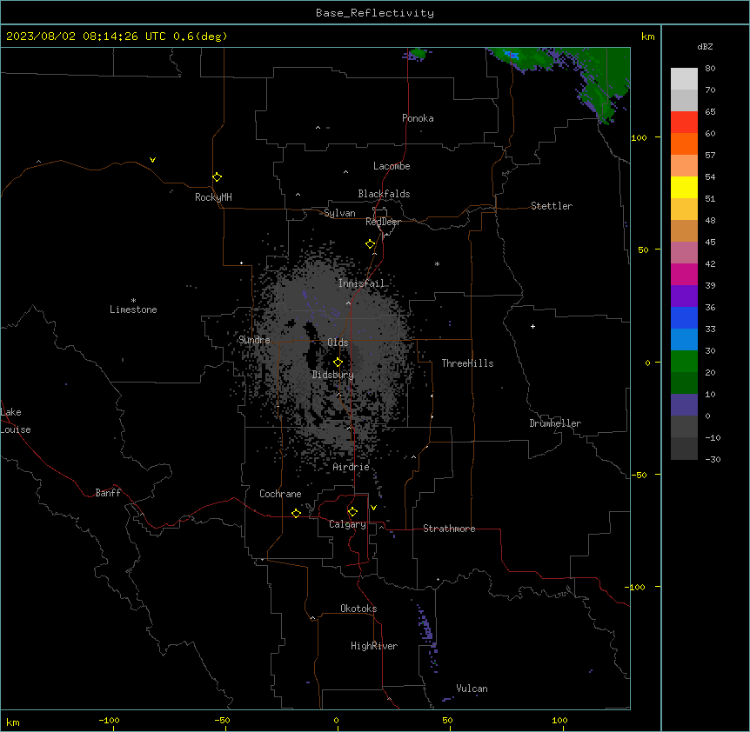This screenshot has width=750, height=732.
Task: Pick the orange 57-60 dBZ legend swatch
Action: pyautogui.click(x=684, y=143)
